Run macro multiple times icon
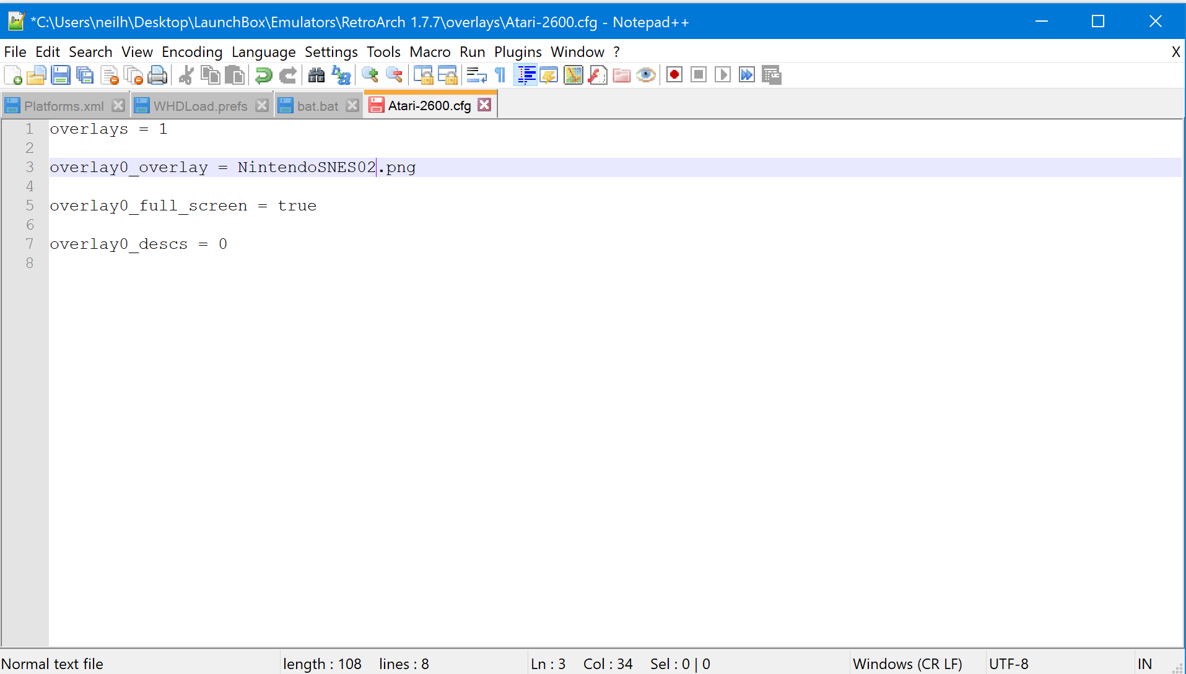This screenshot has height=674, width=1186. click(747, 75)
